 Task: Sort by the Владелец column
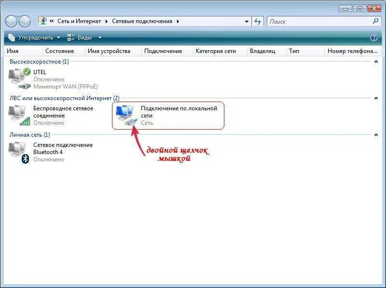266,51
